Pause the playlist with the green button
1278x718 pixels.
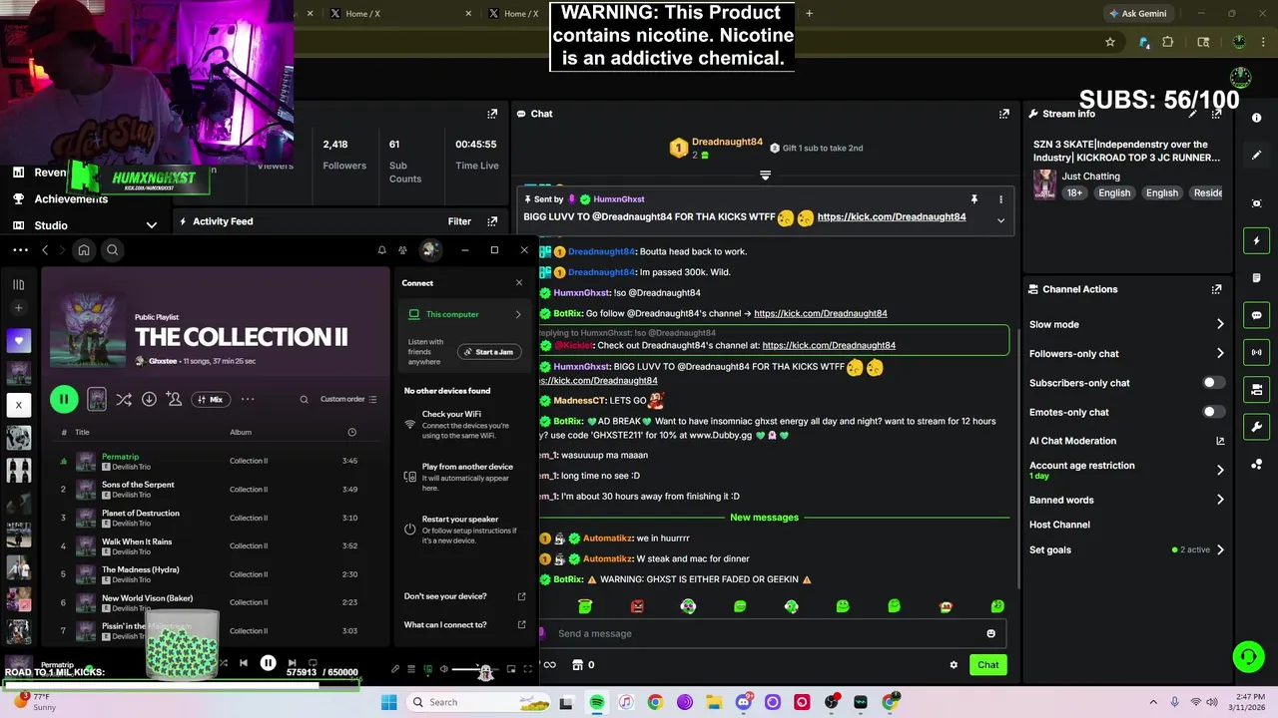pyautogui.click(x=64, y=399)
